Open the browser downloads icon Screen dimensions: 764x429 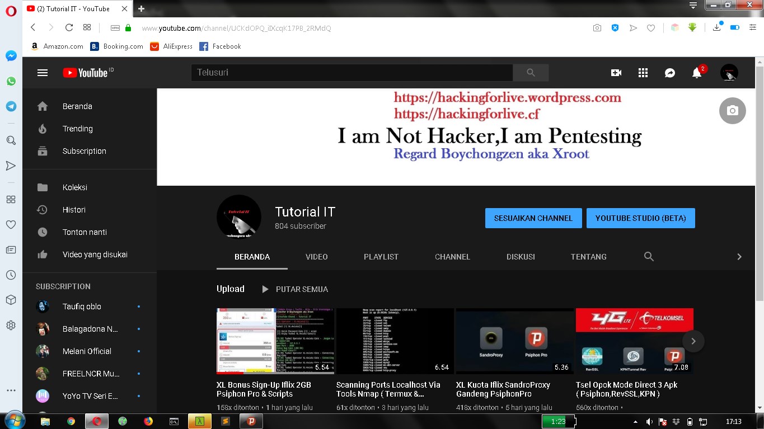[717, 27]
